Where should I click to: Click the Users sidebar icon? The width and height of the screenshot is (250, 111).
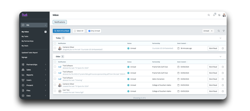(x=23, y=80)
